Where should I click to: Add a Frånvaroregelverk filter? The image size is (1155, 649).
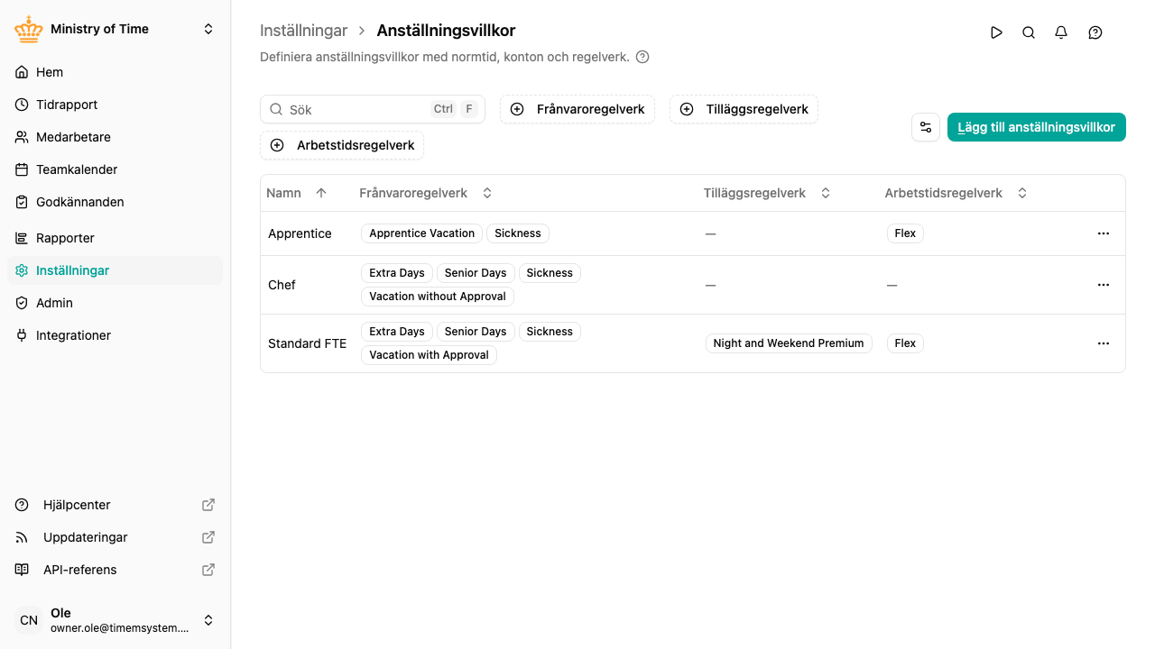pyautogui.click(x=577, y=109)
